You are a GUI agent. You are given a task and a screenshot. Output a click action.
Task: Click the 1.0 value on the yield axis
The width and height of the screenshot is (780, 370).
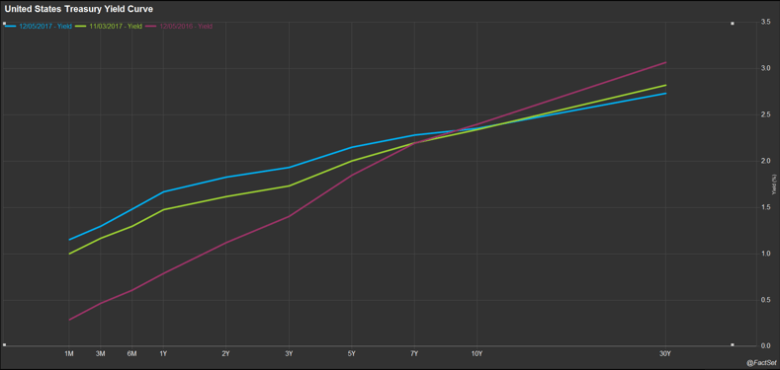click(766, 254)
